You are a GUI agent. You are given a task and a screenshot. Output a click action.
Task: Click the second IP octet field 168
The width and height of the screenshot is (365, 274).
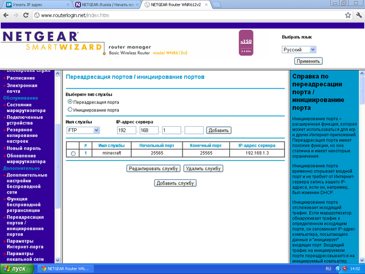(149, 130)
